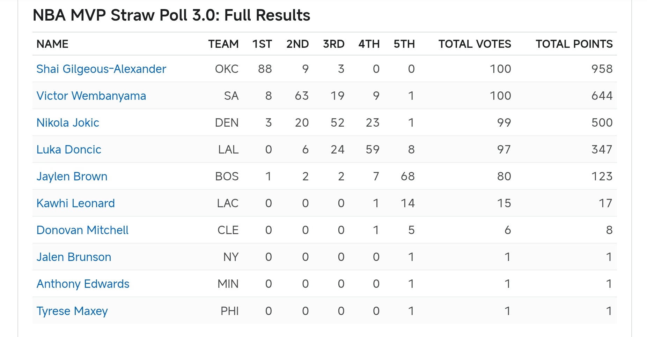
Task: Click the Victor Wembanyama link
Action: (x=91, y=96)
